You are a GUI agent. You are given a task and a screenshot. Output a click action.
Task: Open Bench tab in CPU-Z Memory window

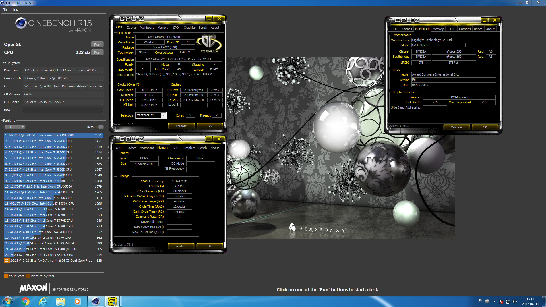tap(202, 148)
